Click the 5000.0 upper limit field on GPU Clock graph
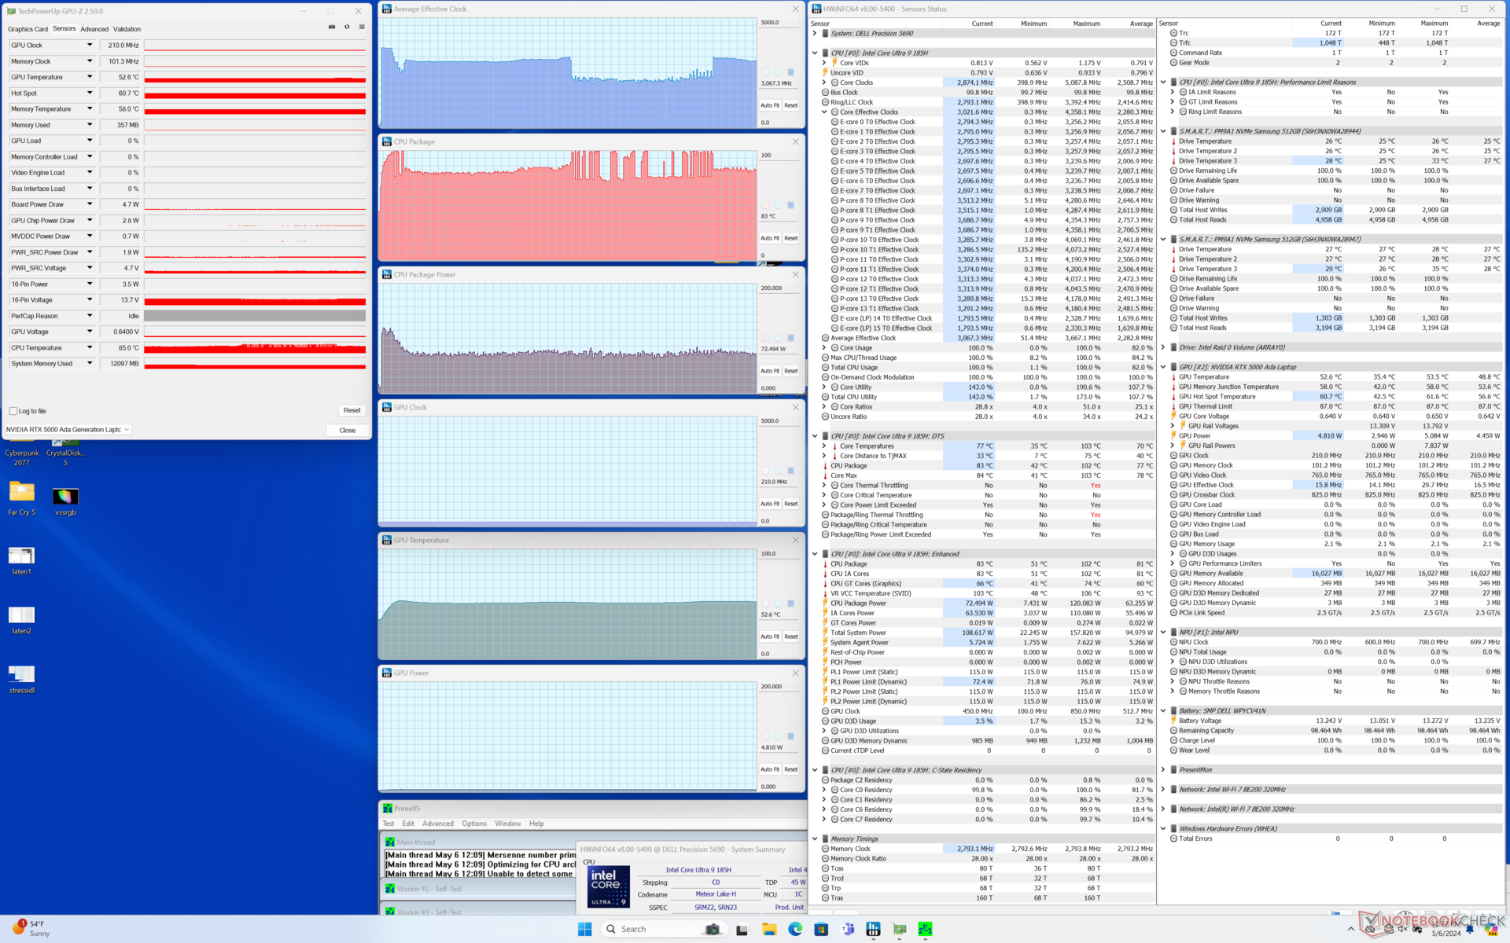Image resolution: width=1510 pixels, height=943 pixels. (779, 421)
